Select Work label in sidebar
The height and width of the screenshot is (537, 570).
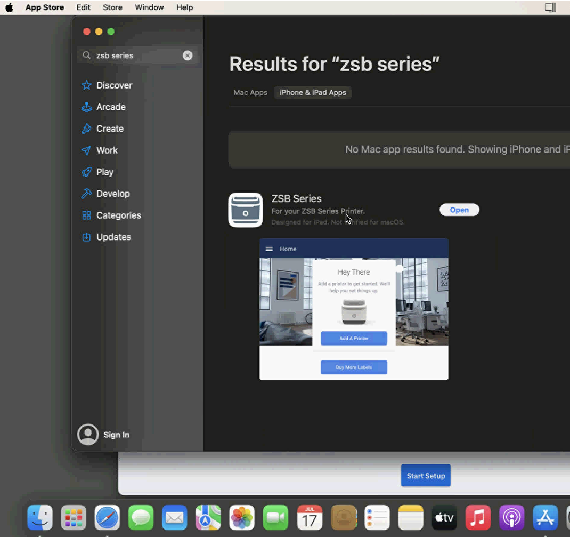(x=107, y=150)
